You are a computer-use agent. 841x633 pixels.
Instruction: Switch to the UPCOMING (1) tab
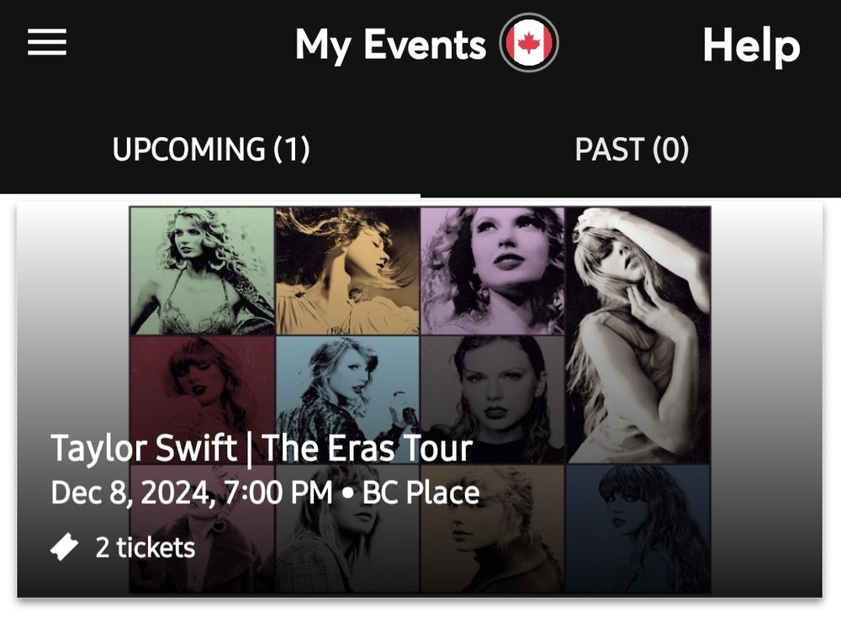point(210,150)
